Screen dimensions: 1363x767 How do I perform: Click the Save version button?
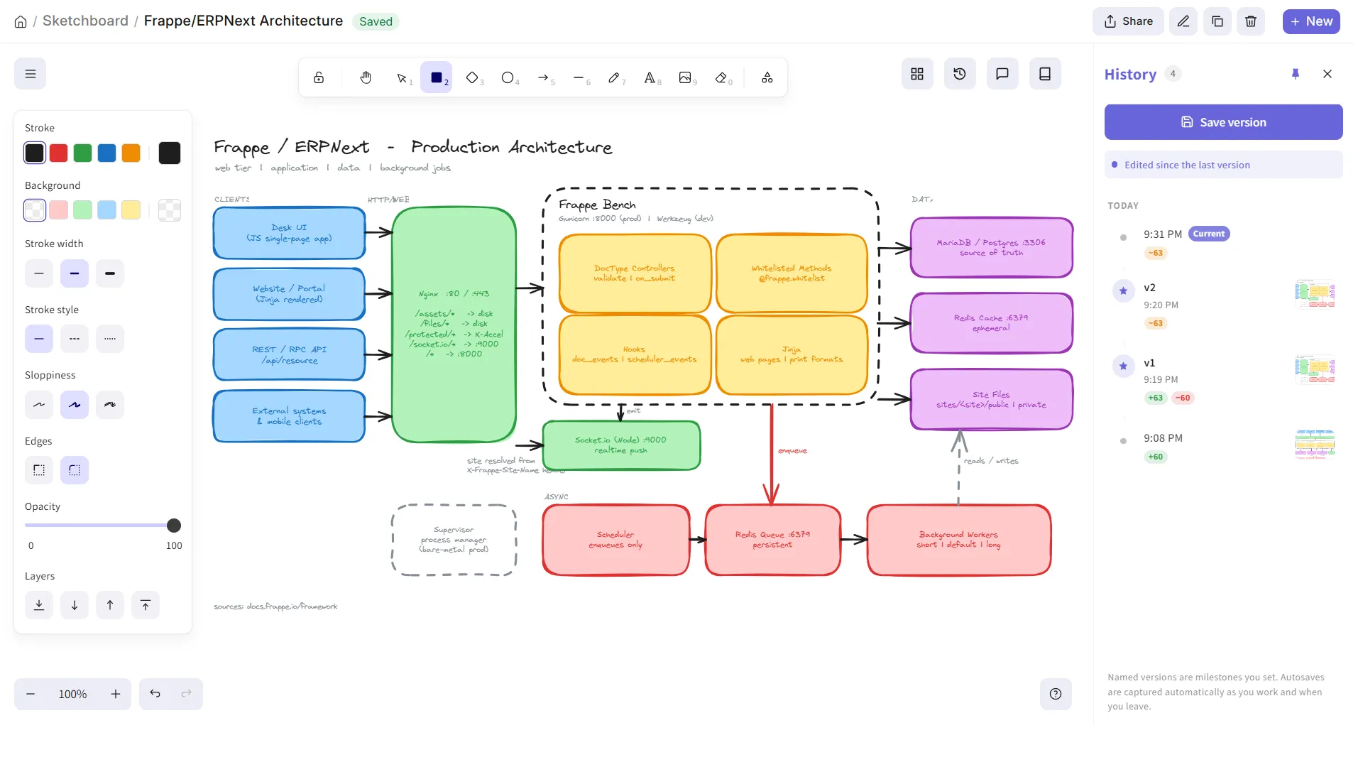click(1223, 122)
